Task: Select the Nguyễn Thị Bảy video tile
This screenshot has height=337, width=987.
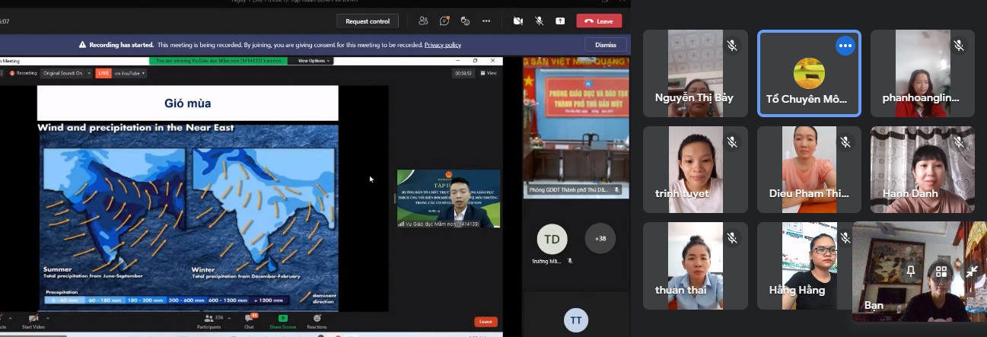Action: click(x=695, y=73)
